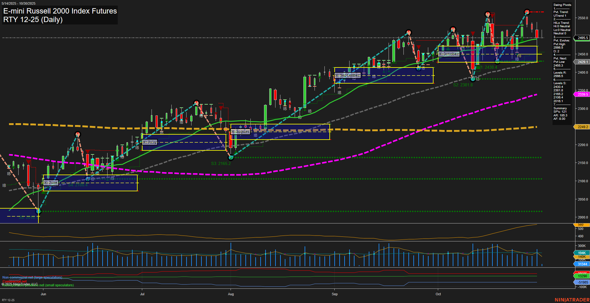Click the RTY 12-25 chart tab
The height and width of the screenshot is (303, 590).
pos(8,300)
